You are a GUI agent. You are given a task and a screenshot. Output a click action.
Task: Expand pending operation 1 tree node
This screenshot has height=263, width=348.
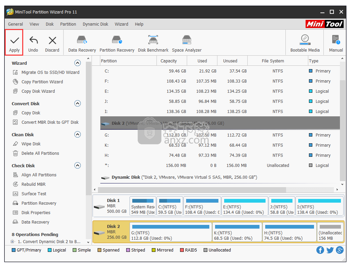click(12, 241)
